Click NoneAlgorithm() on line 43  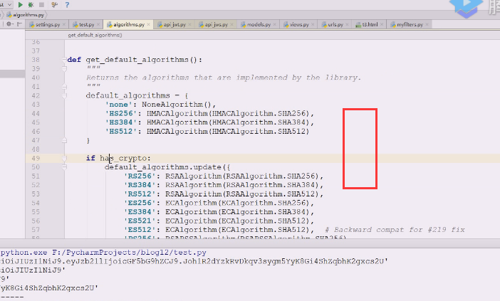coord(177,105)
